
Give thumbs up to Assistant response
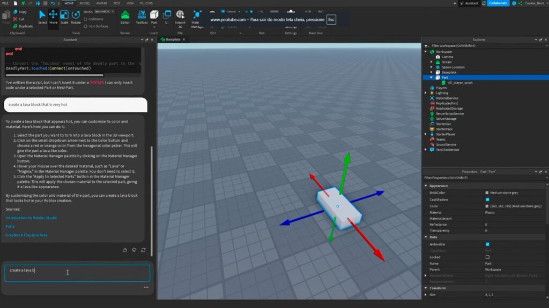(125, 250)
